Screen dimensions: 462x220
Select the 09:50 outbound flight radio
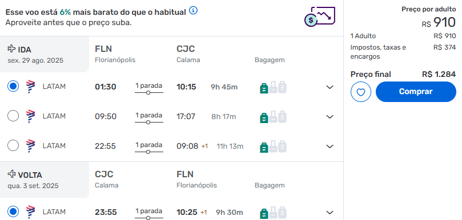(13, 116)
